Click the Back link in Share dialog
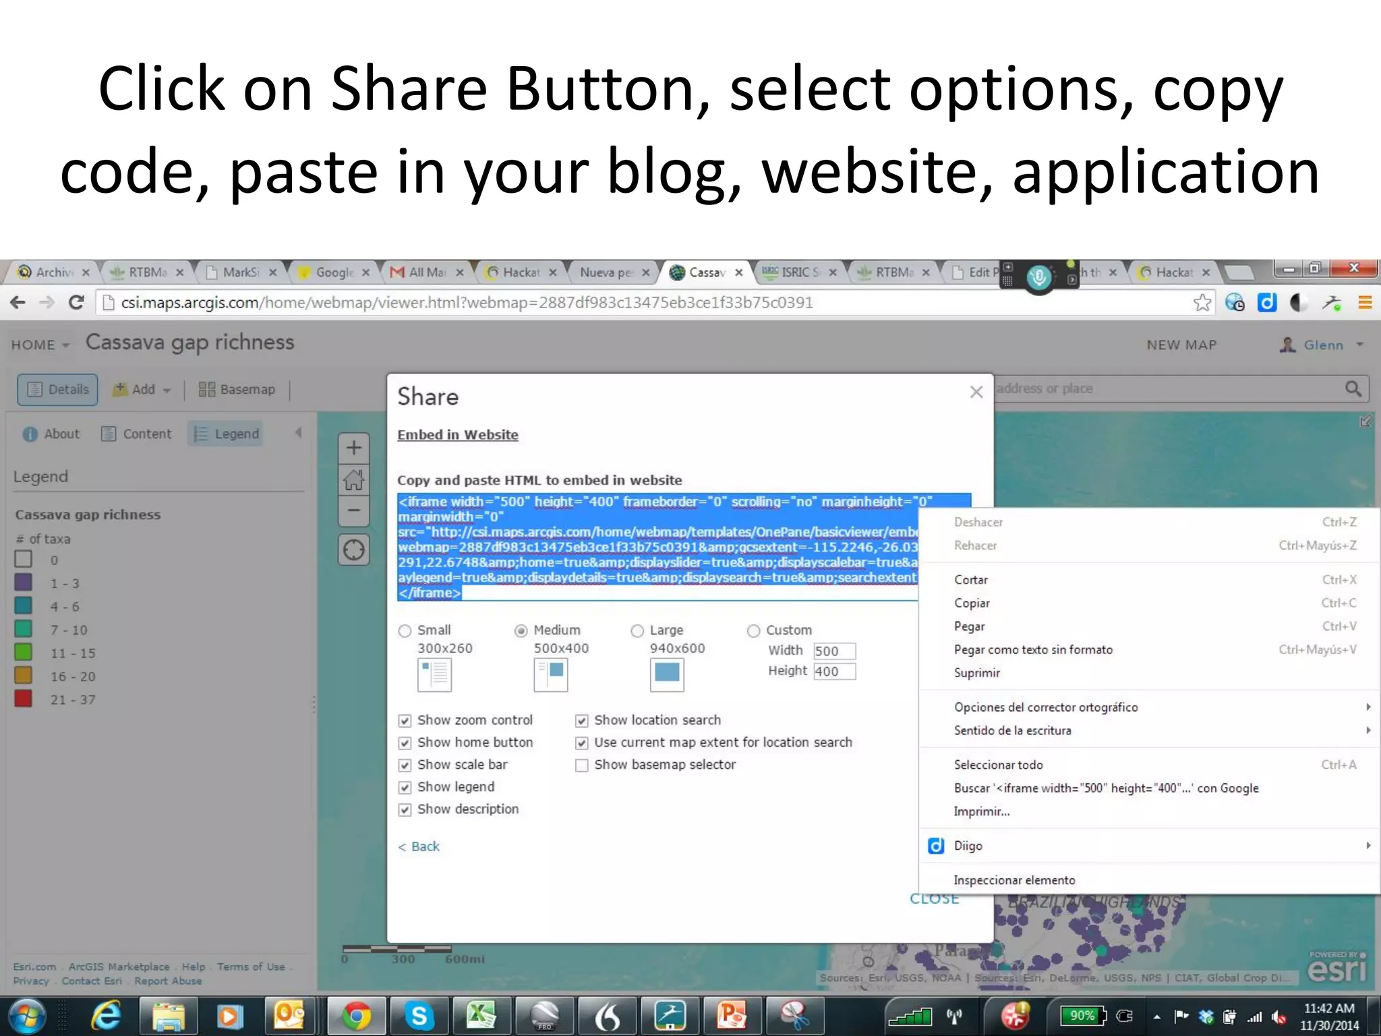 click(418, 846)
